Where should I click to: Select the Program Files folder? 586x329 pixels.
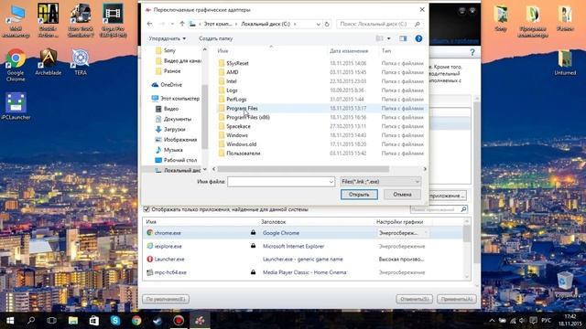(242, 108)
